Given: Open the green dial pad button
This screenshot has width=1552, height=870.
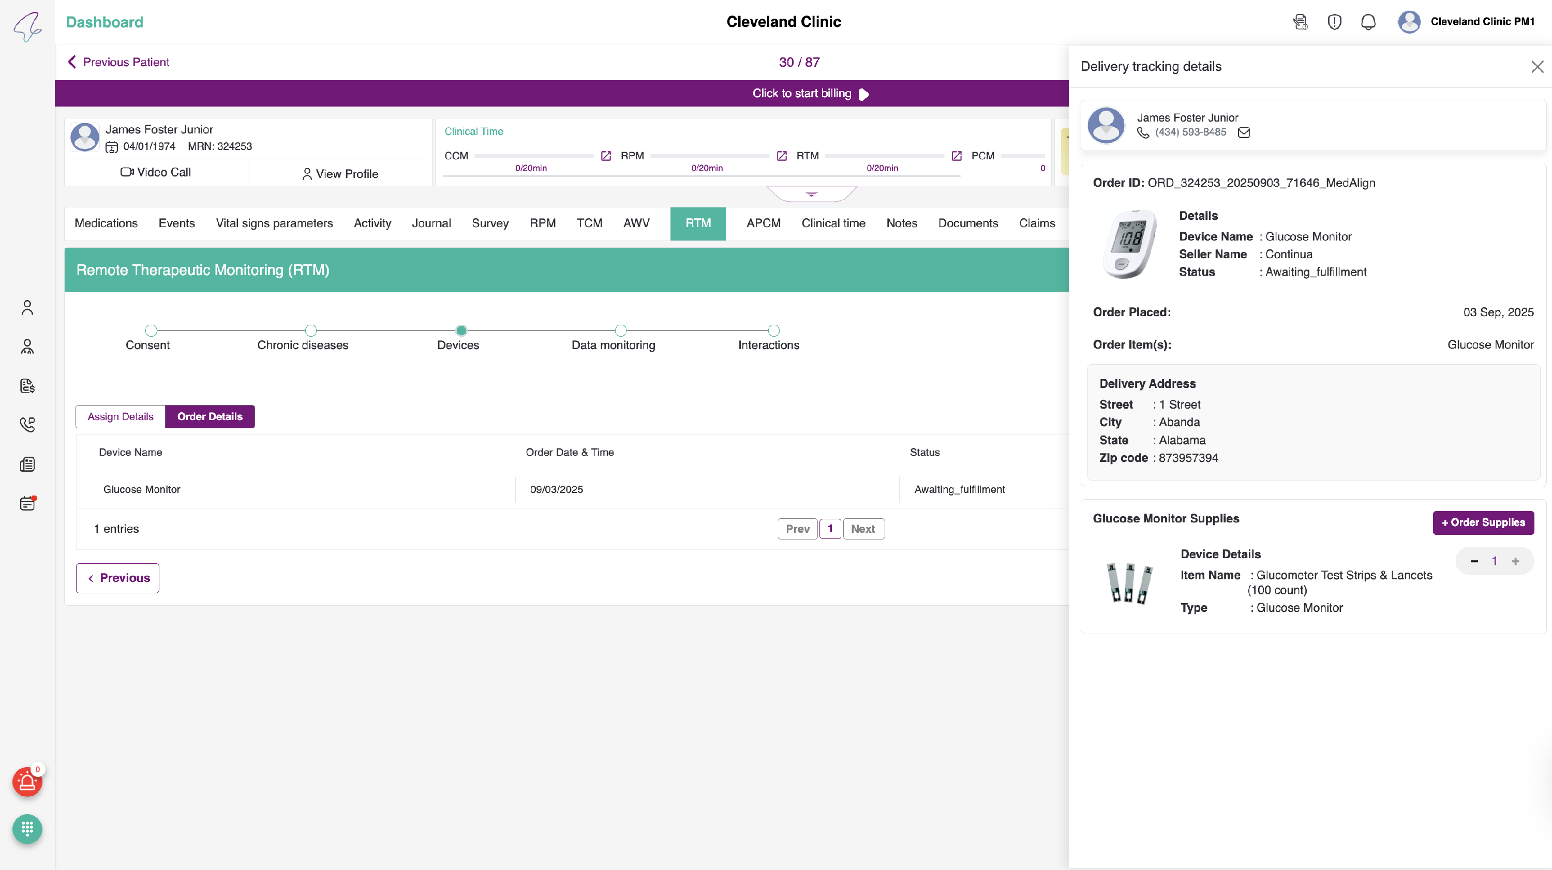Looking at the screenshot, I should pos(27,829).
